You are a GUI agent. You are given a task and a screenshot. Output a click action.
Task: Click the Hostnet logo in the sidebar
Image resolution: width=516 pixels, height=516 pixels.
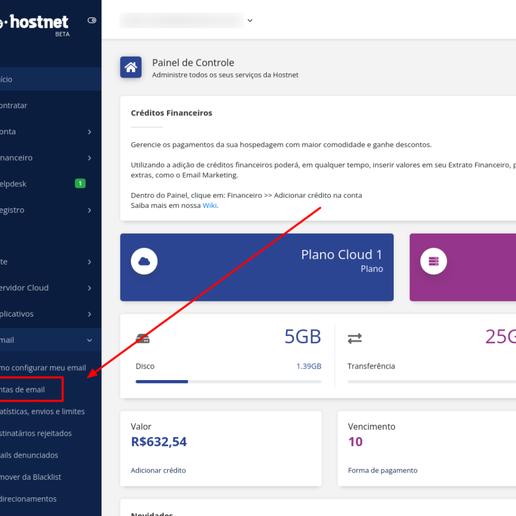(36, 23)
